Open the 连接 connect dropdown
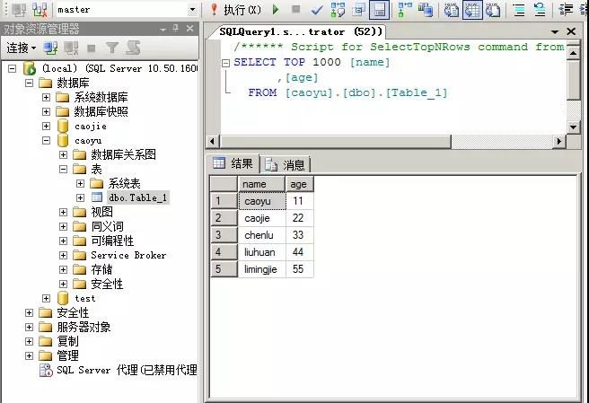Image resolution: width=589 pixels, height=403 pixels. (22, 48)
